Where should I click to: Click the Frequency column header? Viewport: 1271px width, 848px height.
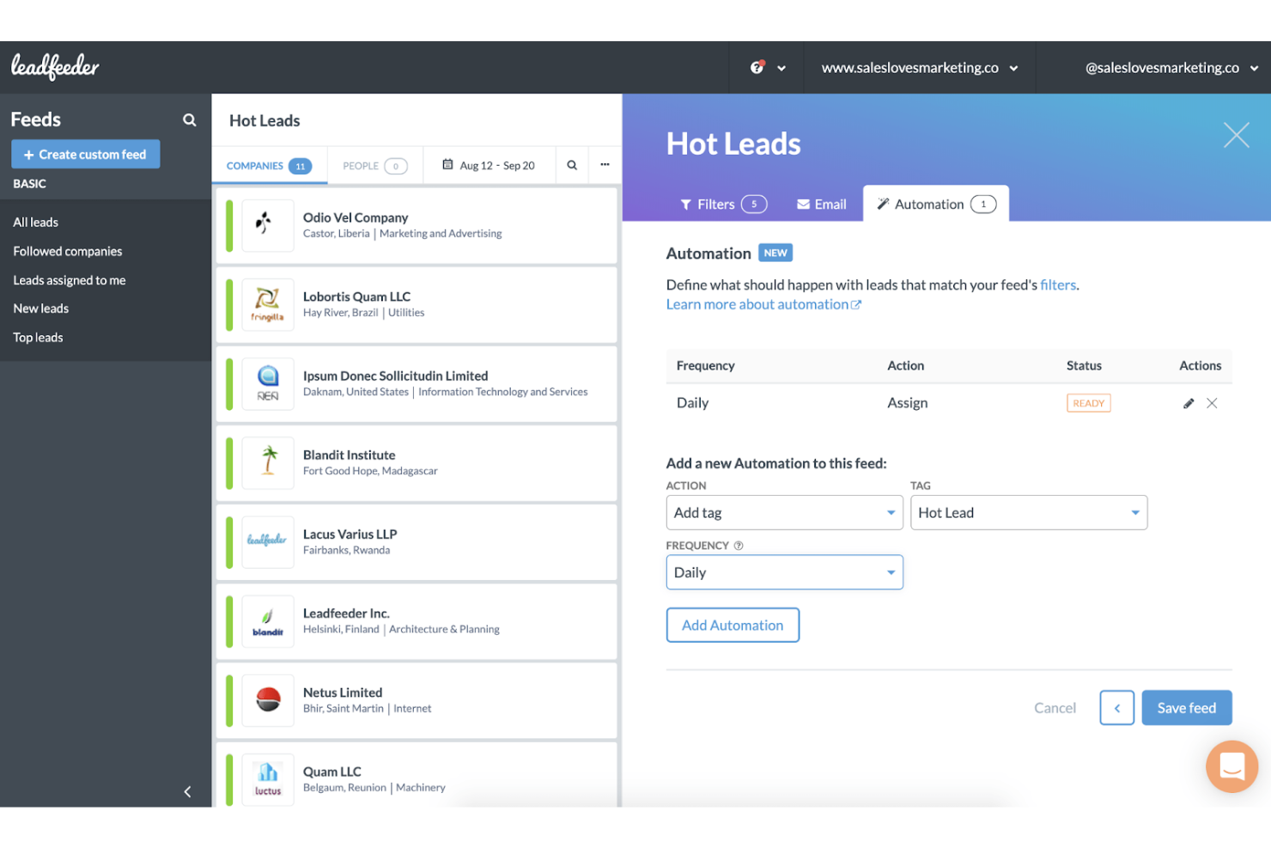pyautogui.click(x=705, y=365)
